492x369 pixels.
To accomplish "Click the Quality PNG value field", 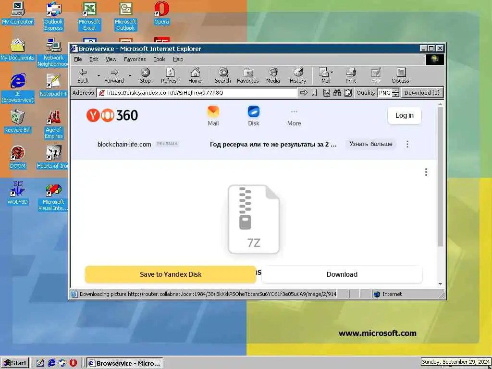I will coord(385,93).
